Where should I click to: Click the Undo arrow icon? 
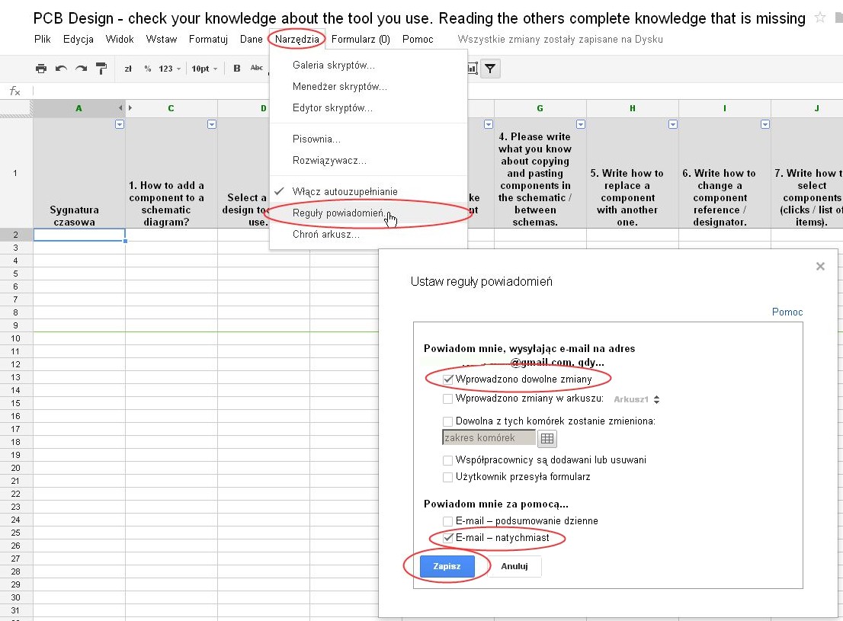click(61, 69)
